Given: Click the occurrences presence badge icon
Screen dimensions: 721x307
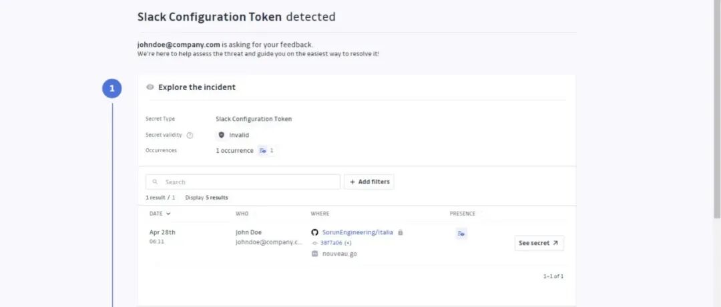Looking at the screenshot, I should (263, 150).
